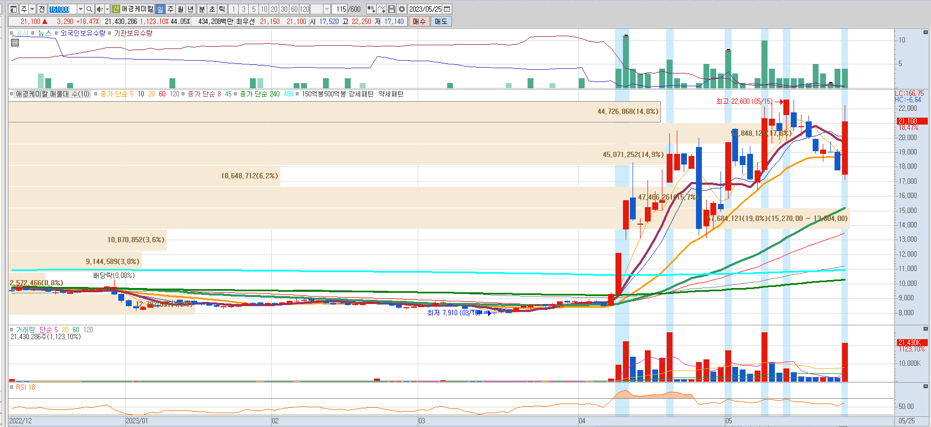
Task: Click the 뉴스 link label
Action: point(44,33)
